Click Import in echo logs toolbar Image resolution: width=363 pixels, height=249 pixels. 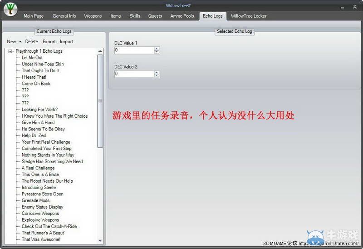(x=66, y=41)
